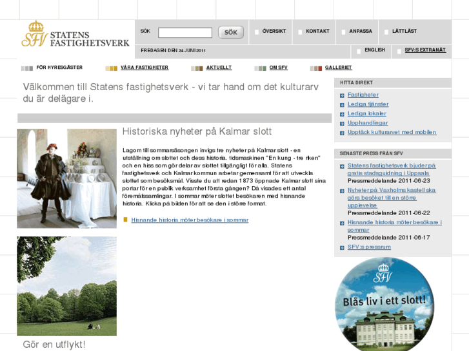
Task: Click the Statens Fastighetsverk logo
Action: click(75, 33)
